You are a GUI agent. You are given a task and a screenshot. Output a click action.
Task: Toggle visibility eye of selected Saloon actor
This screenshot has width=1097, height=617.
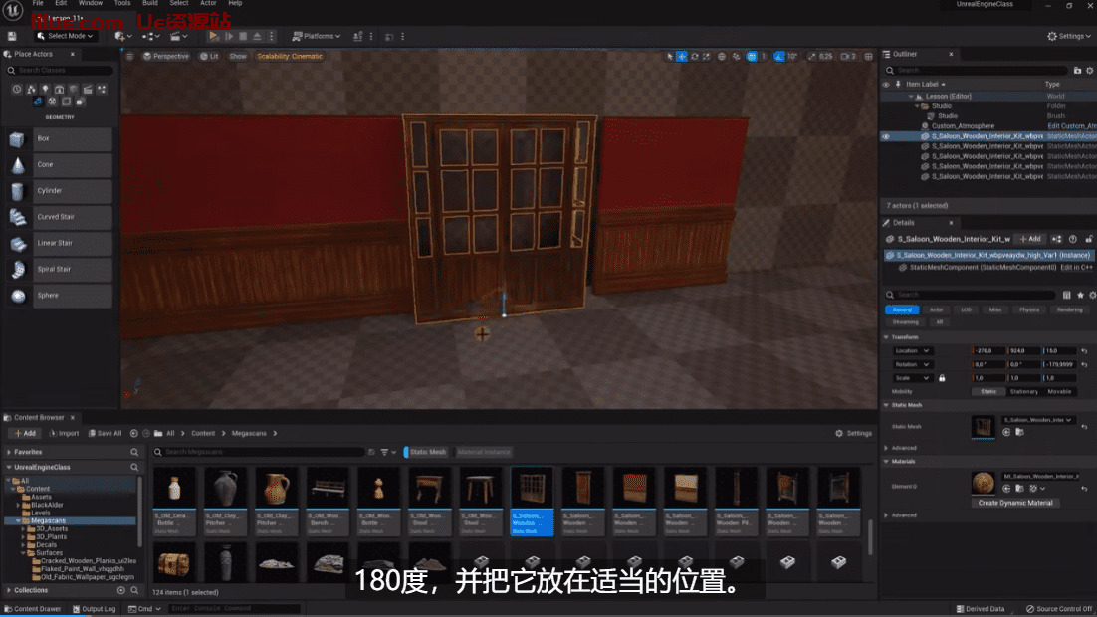886,136
